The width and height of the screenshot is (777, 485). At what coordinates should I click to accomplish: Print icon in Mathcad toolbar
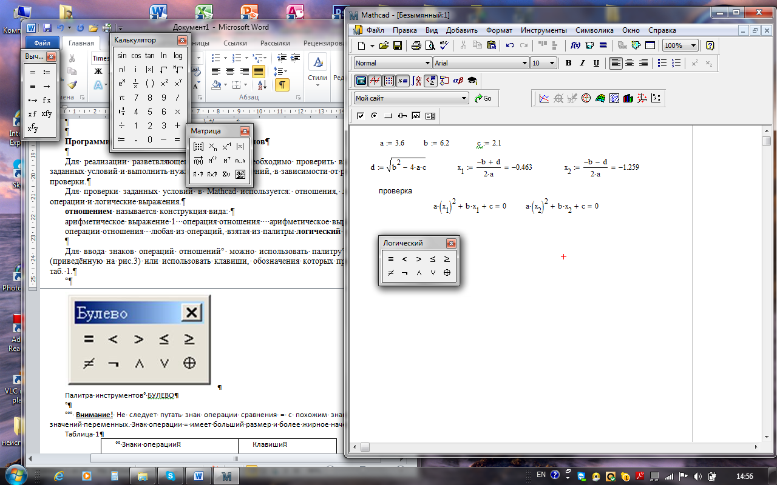click(416, 45)
